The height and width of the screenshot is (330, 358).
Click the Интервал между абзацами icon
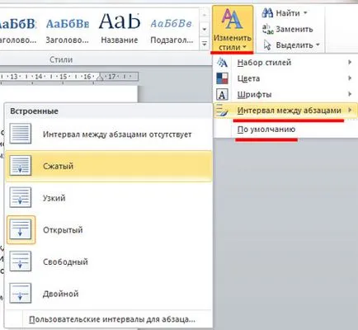pos(222,111)
